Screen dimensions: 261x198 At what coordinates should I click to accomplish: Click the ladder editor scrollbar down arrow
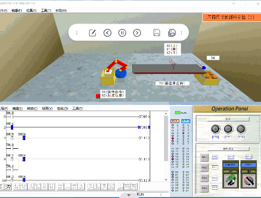pyautogui.click(x=166, y=179)
